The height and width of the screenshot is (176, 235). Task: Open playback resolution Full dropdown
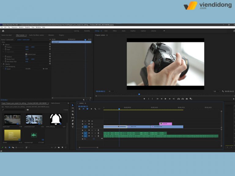tap(217, 91)
